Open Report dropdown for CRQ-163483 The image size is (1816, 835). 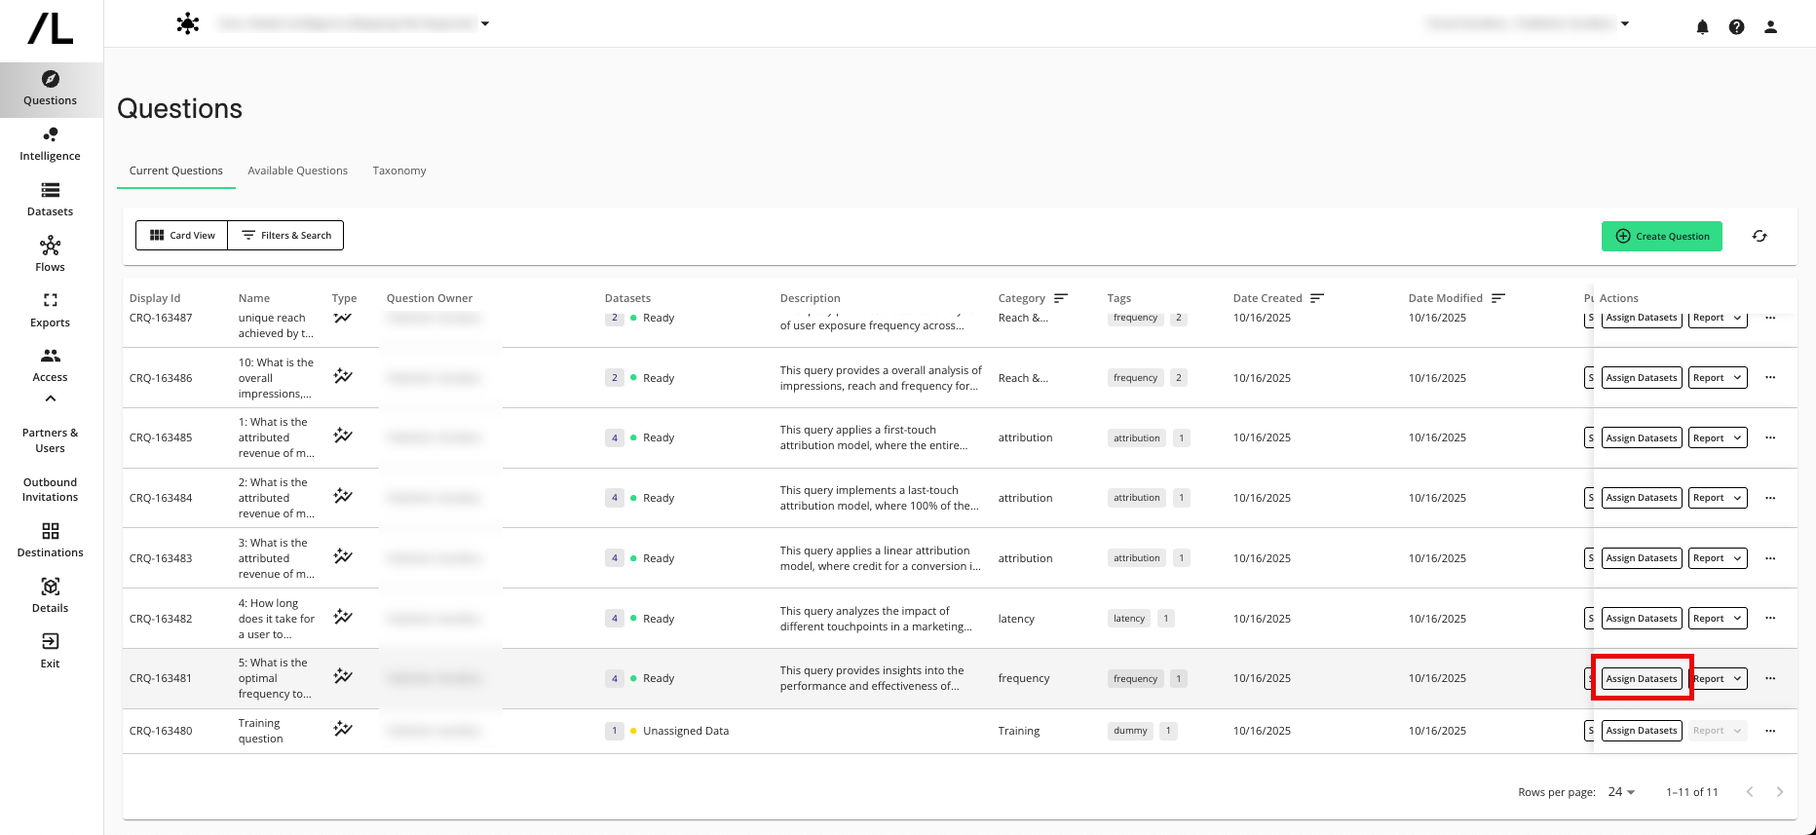click(x=1718, y=558)
